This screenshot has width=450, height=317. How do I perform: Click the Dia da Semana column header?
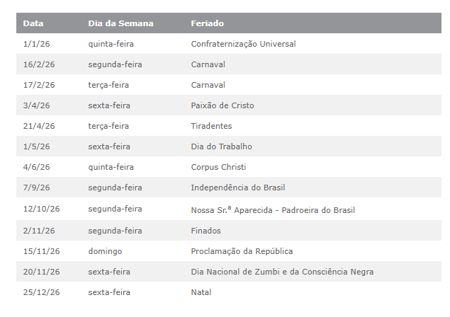(120, 23)
